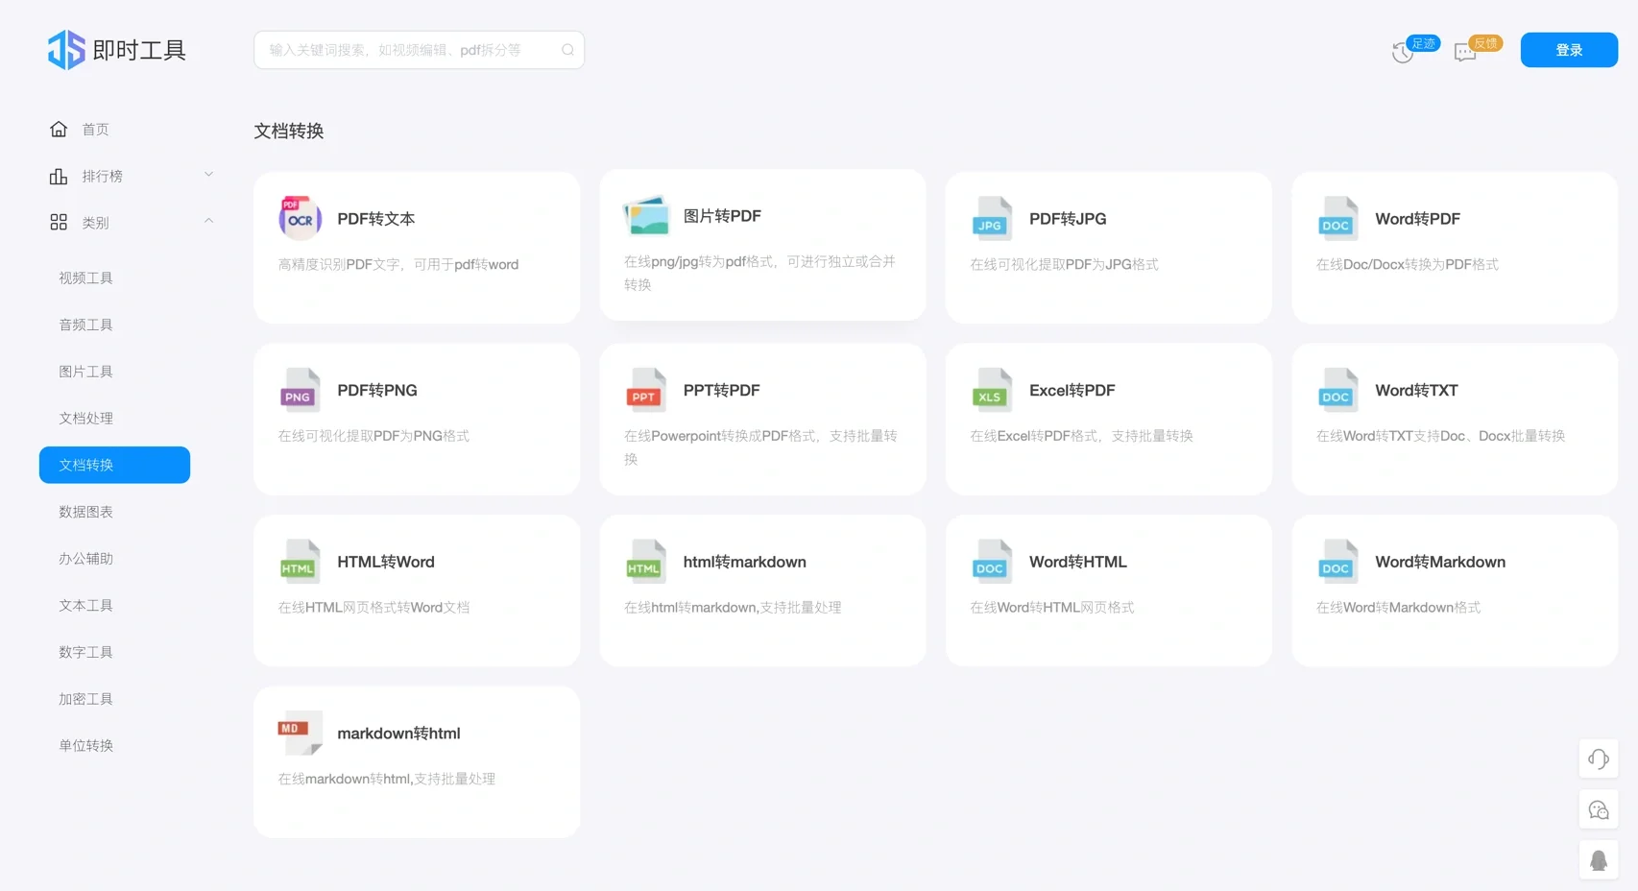
Task: Switch to the 视频工具 category
Action: coord(84,277)
